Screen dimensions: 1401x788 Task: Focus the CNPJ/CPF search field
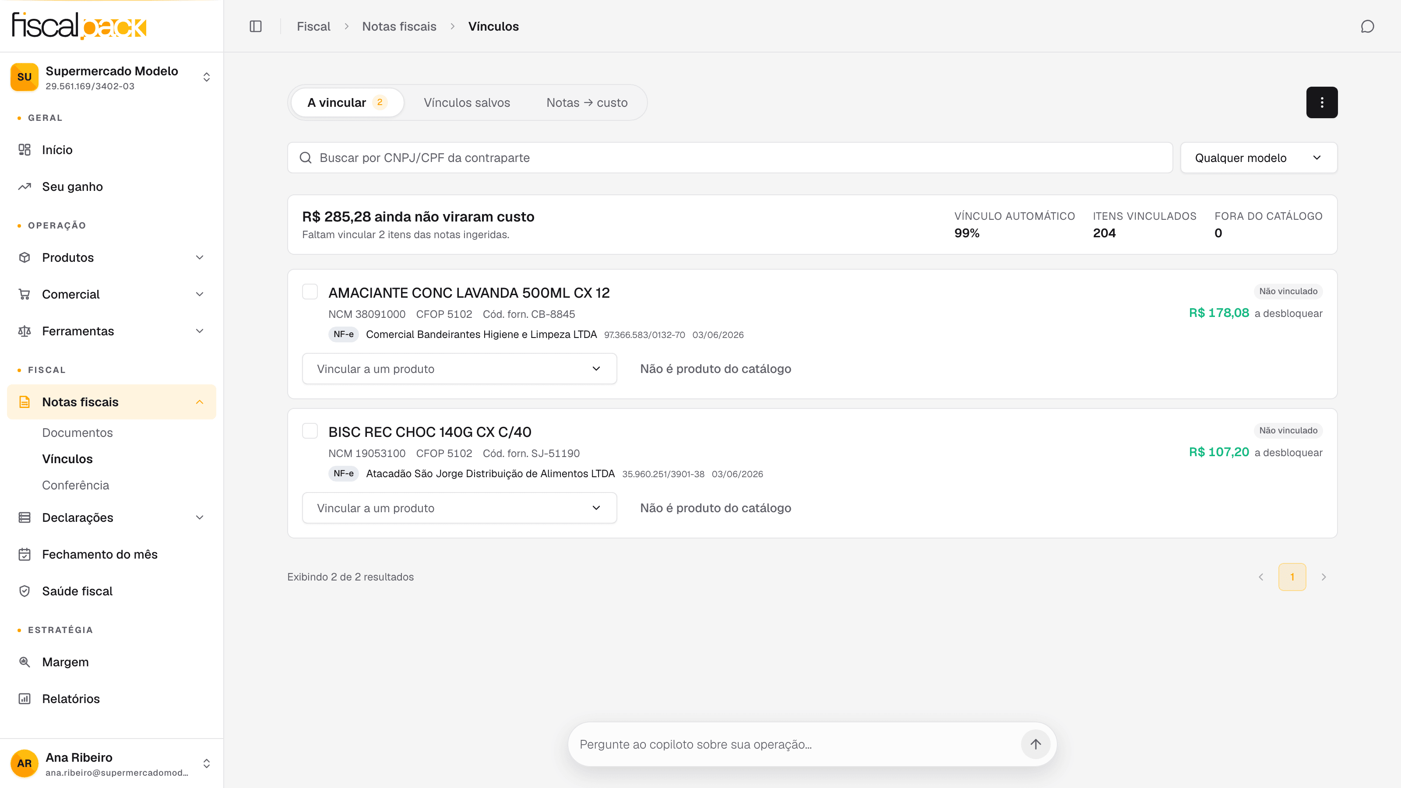(x=730, y=158)
